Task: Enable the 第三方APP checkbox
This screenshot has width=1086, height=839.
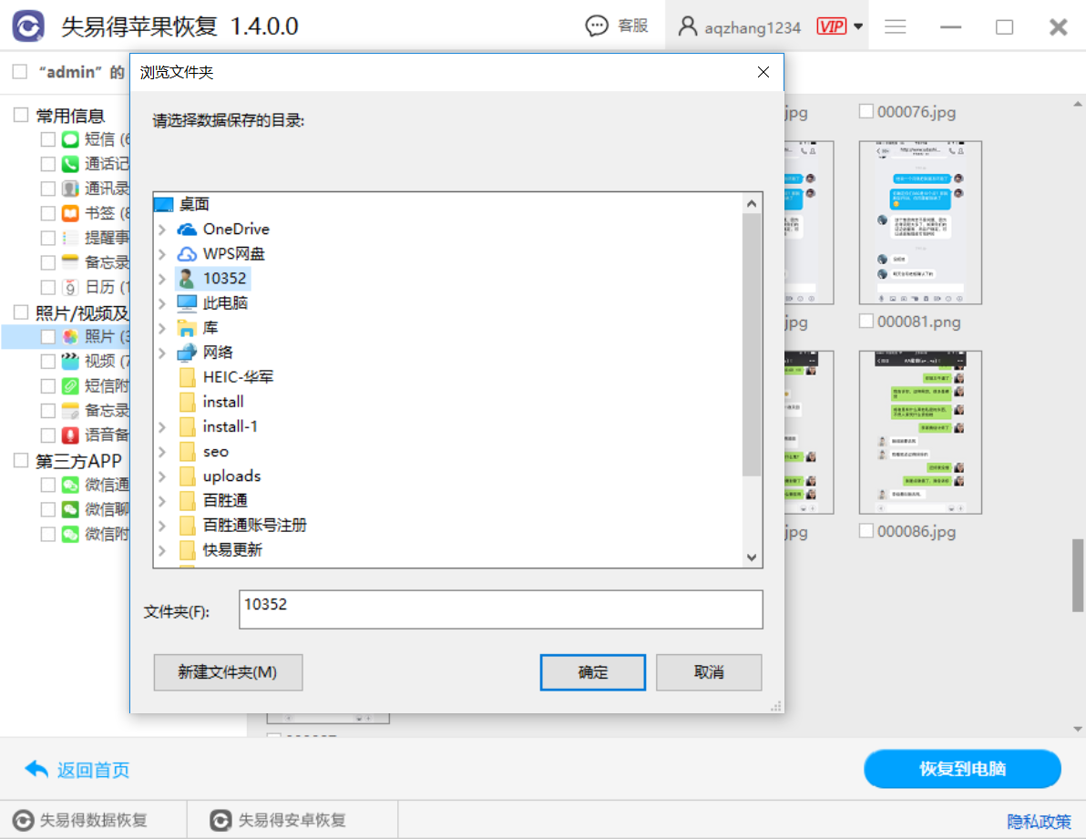Action: [19, 460]
